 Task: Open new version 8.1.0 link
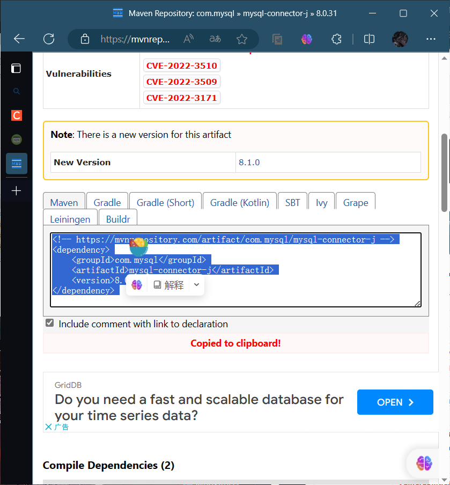pos(249,163)
